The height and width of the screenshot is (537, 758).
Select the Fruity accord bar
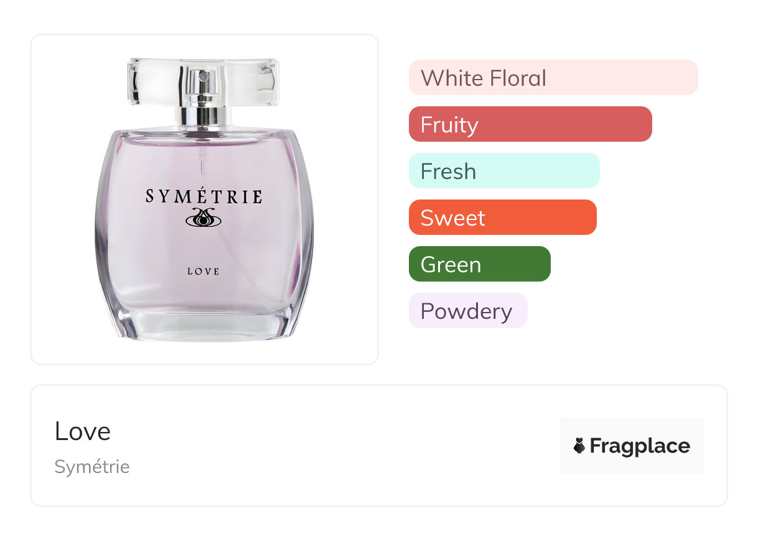(530, 124)
